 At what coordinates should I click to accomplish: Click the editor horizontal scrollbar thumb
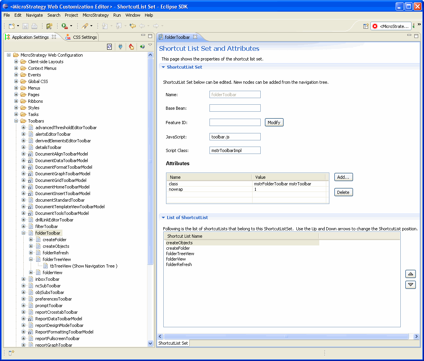pyautogui.click(x=286, y=337)
